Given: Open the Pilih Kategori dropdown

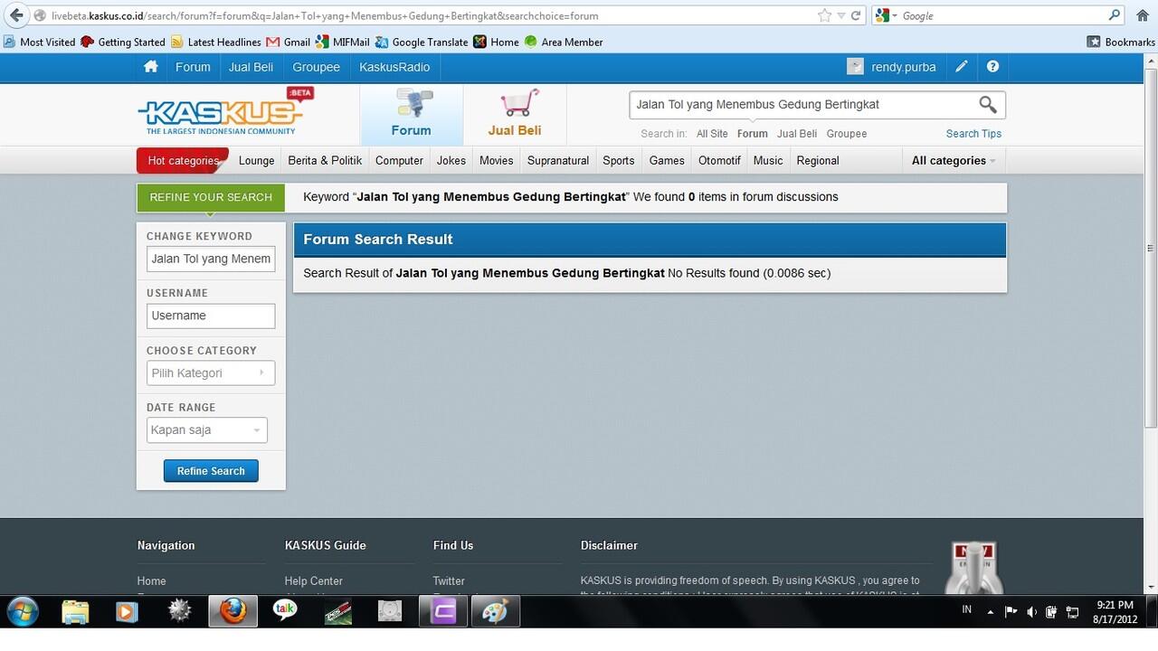Looking at the screenshot, I should coord(211,373).
